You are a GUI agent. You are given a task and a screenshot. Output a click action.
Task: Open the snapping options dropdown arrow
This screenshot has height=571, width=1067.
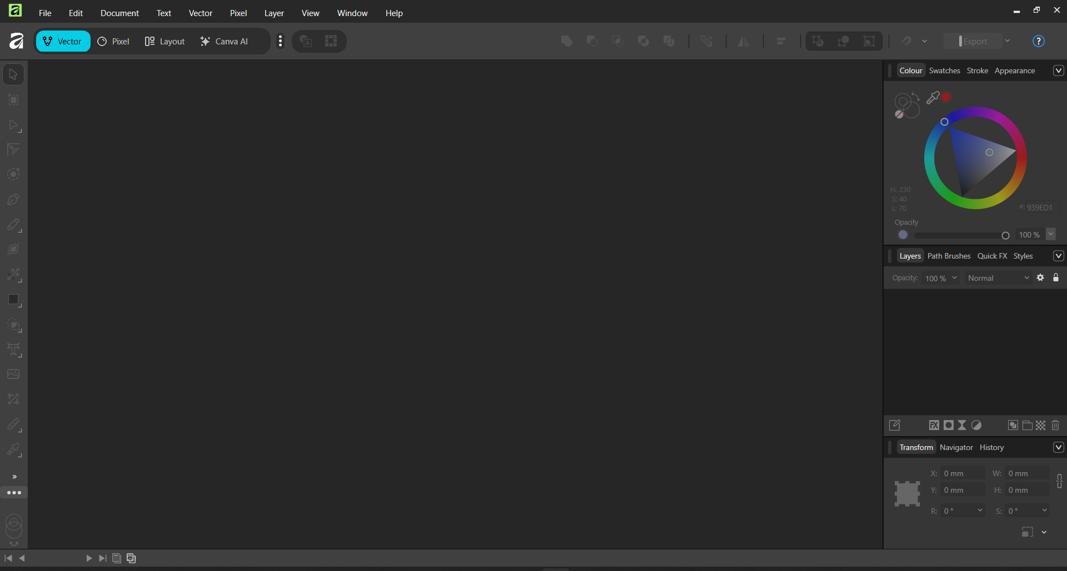(924, 41)
